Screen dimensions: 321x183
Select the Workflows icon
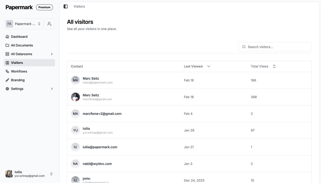(x=7, y=71)
